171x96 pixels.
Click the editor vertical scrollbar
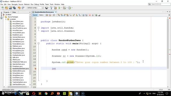pyautogui.click(x=168, y=43)
